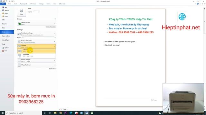Viewport: 206px width, 115px height.
Task: Click the Open folder icon in the sidebar
Action: (x=3, y=13)
